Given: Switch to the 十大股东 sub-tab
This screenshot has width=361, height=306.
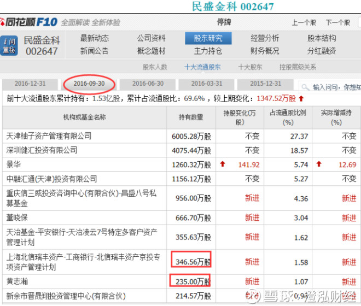Looking at the screenshot, I should 250,67.
